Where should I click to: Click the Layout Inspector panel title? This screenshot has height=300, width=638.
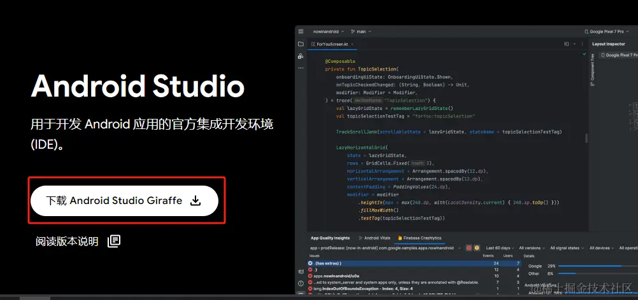608,44
